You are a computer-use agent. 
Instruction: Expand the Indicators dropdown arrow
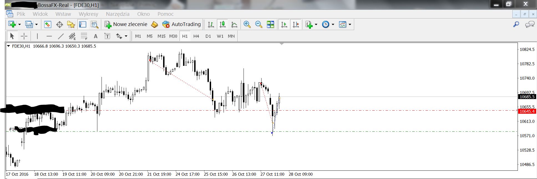pos(316,25)
